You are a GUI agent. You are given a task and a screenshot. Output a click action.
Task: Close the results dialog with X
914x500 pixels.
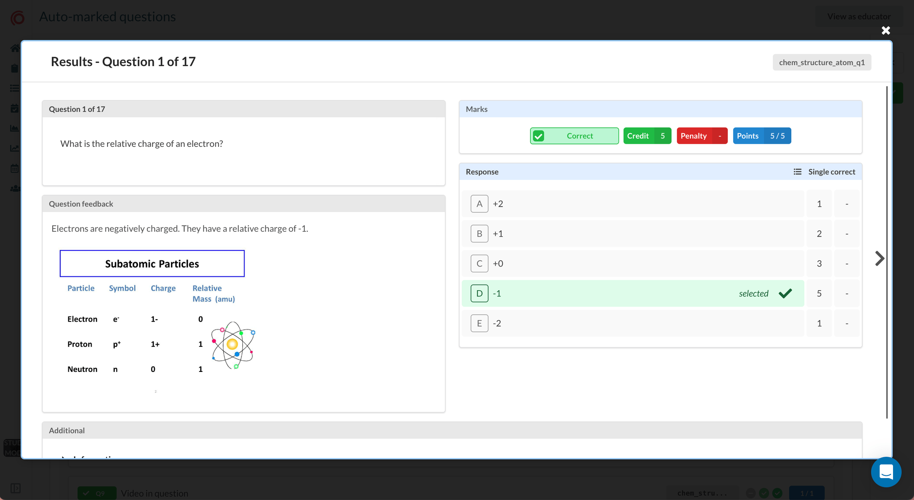coord(886,30)
